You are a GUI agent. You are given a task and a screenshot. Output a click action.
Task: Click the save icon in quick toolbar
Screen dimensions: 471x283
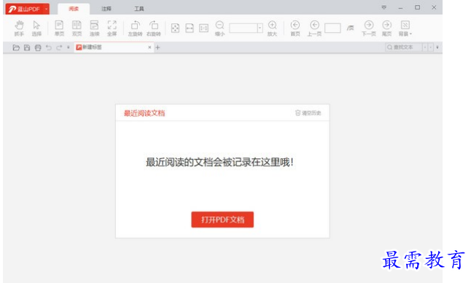point(27,47)
